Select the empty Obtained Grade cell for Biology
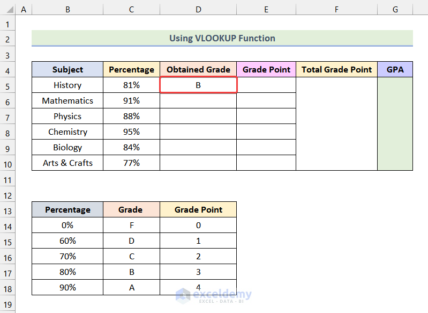The image size is (428, 313). (x=198, y=148)
